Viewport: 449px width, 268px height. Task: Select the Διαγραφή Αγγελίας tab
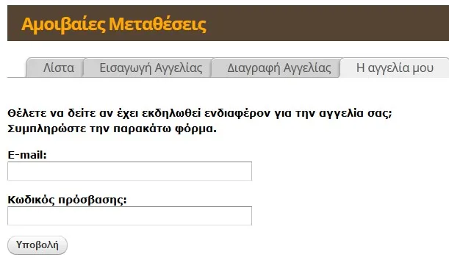point(276,68)
